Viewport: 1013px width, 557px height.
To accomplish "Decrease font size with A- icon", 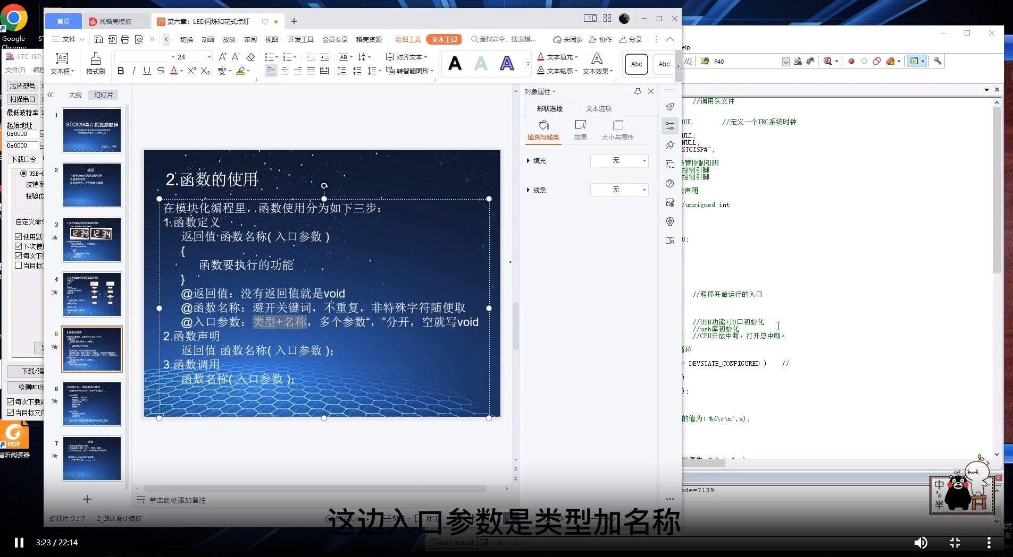I will 236,57.
